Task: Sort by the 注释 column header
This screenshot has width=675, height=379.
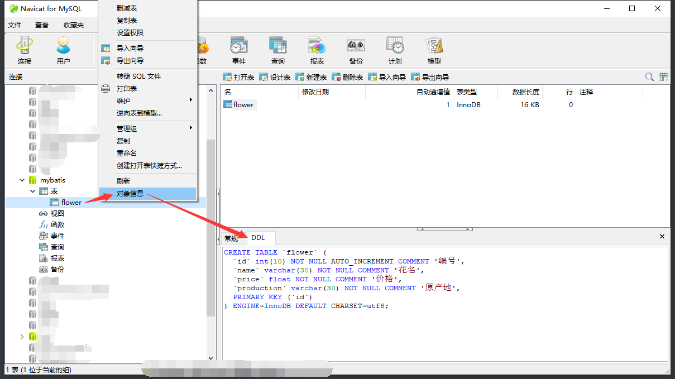Action: click(610, 92)
